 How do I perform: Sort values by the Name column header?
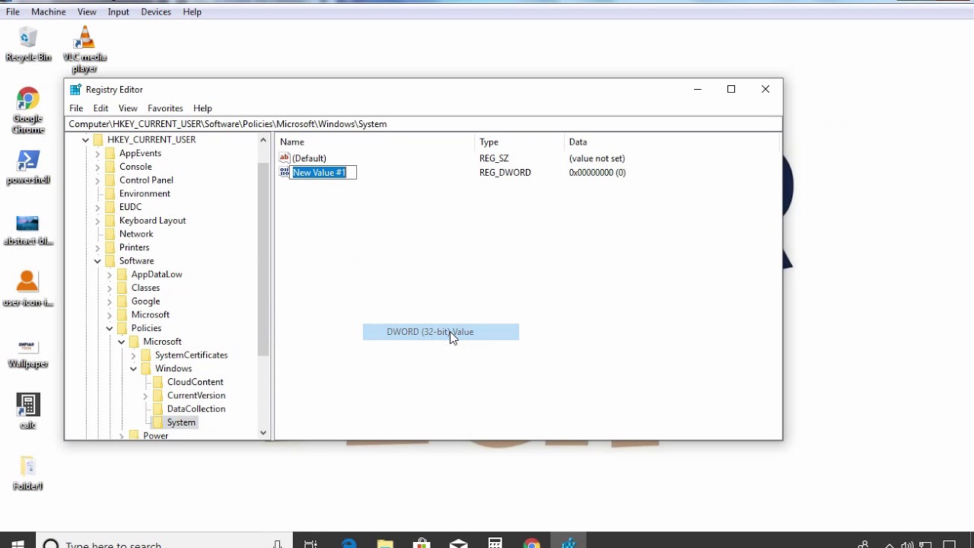tap(376, 142)
